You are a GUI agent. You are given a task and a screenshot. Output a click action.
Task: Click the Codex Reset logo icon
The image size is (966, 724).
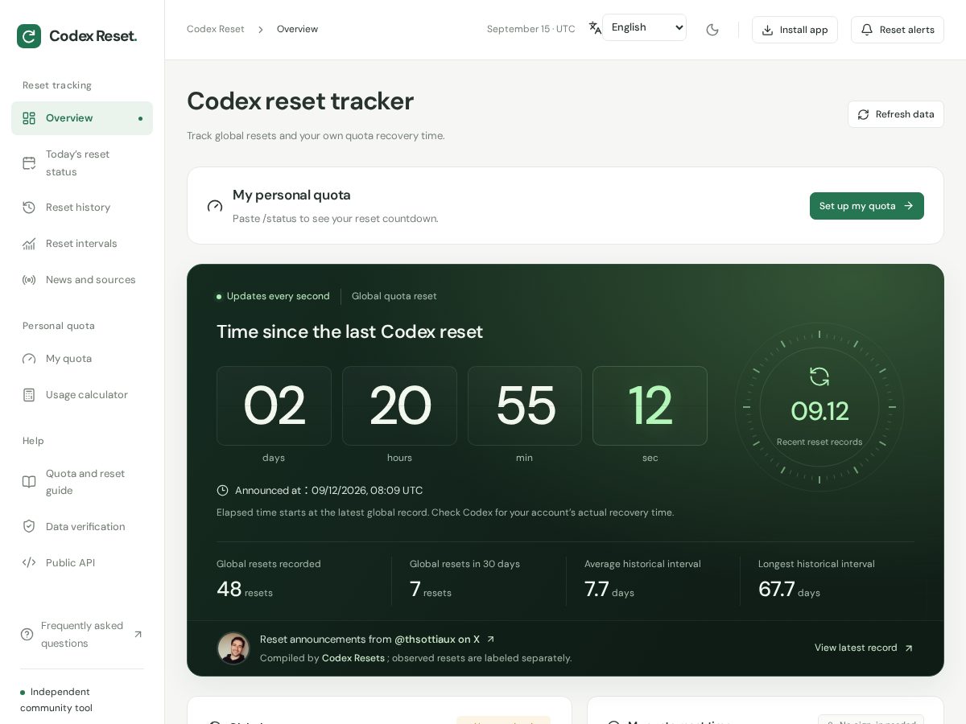pos(29,36)
